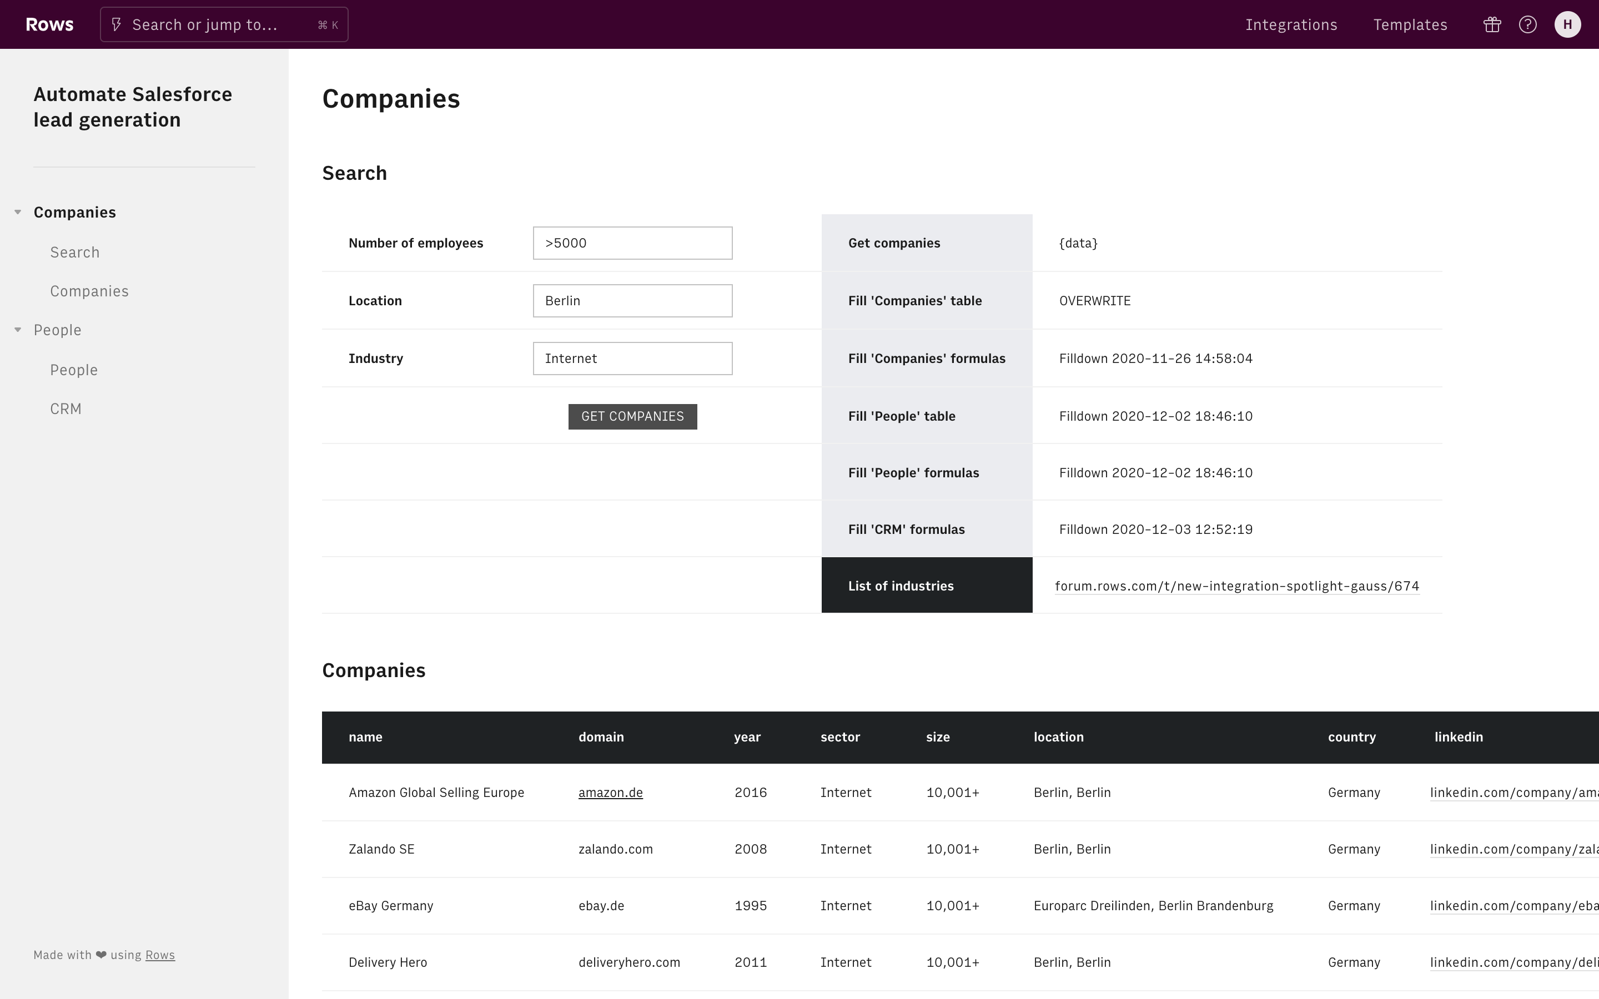Click the Search or jump to box
The height and width of the screenshot is (999, 1599).
pos(225,24)
